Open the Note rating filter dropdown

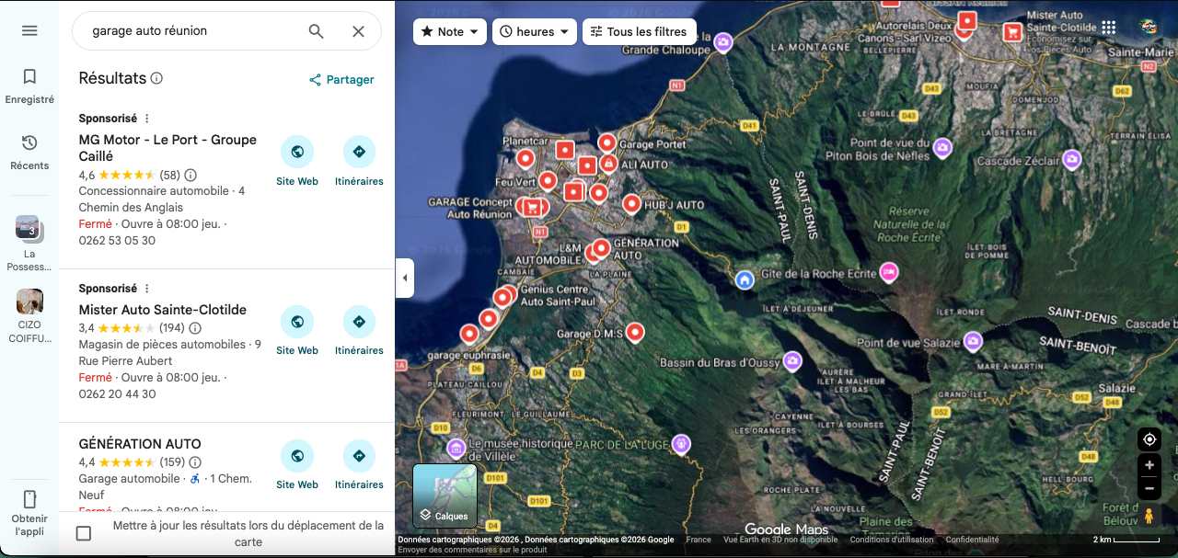pos(450,31)
